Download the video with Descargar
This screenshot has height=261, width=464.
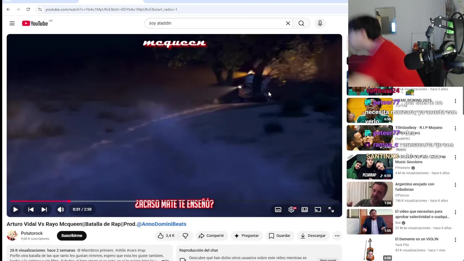pyautogui.click(x=313, y=236)
